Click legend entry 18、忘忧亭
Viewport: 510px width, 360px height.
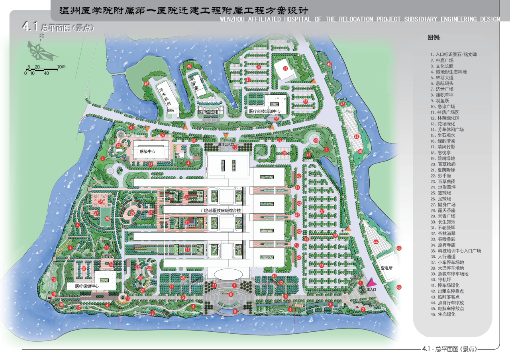pyautogui.click(x=441, y=153)
